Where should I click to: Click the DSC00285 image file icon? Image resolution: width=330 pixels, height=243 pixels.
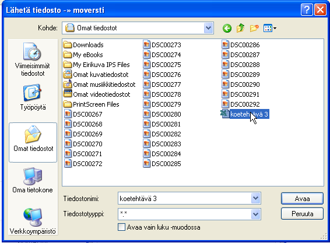pos(146,164)
